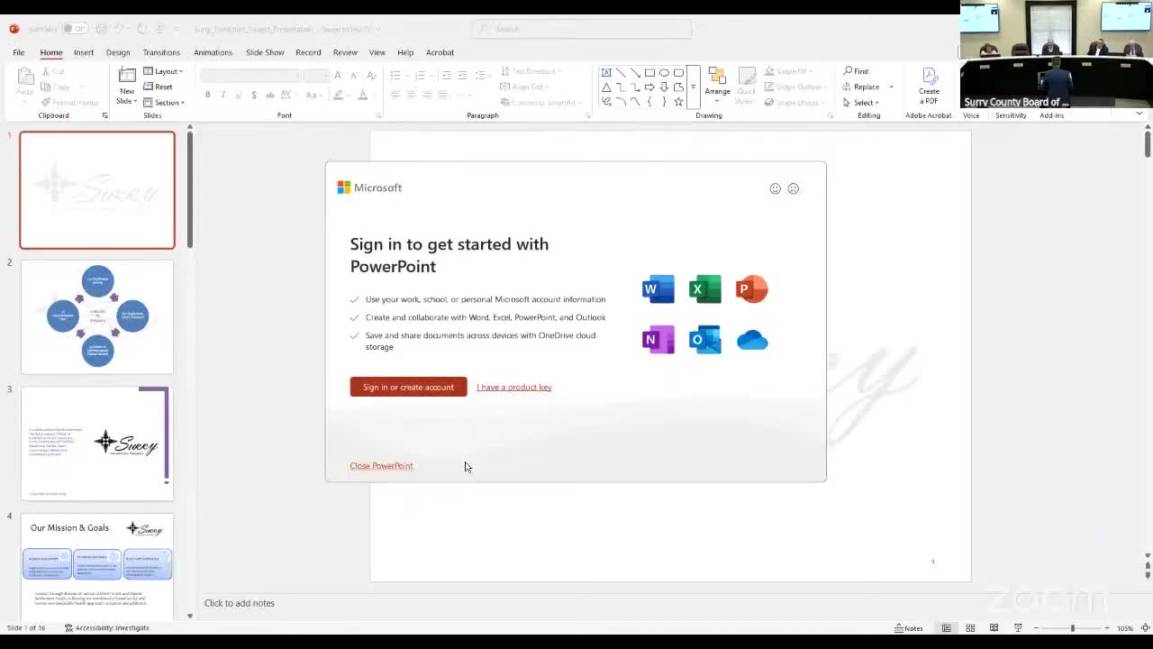The width and height of the screenshot is (1153, 649).
Task: Click the search box in title bar
Action: point(584,29)
